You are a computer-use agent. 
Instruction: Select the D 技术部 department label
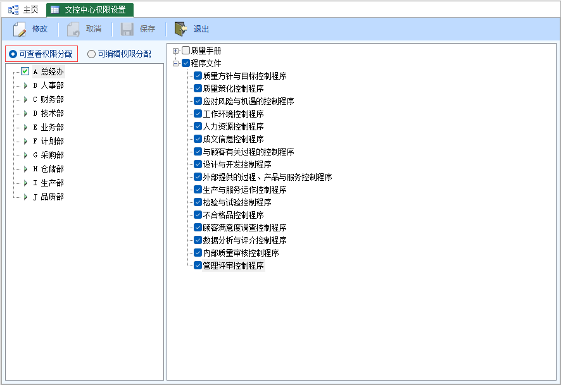pos(48,113)
